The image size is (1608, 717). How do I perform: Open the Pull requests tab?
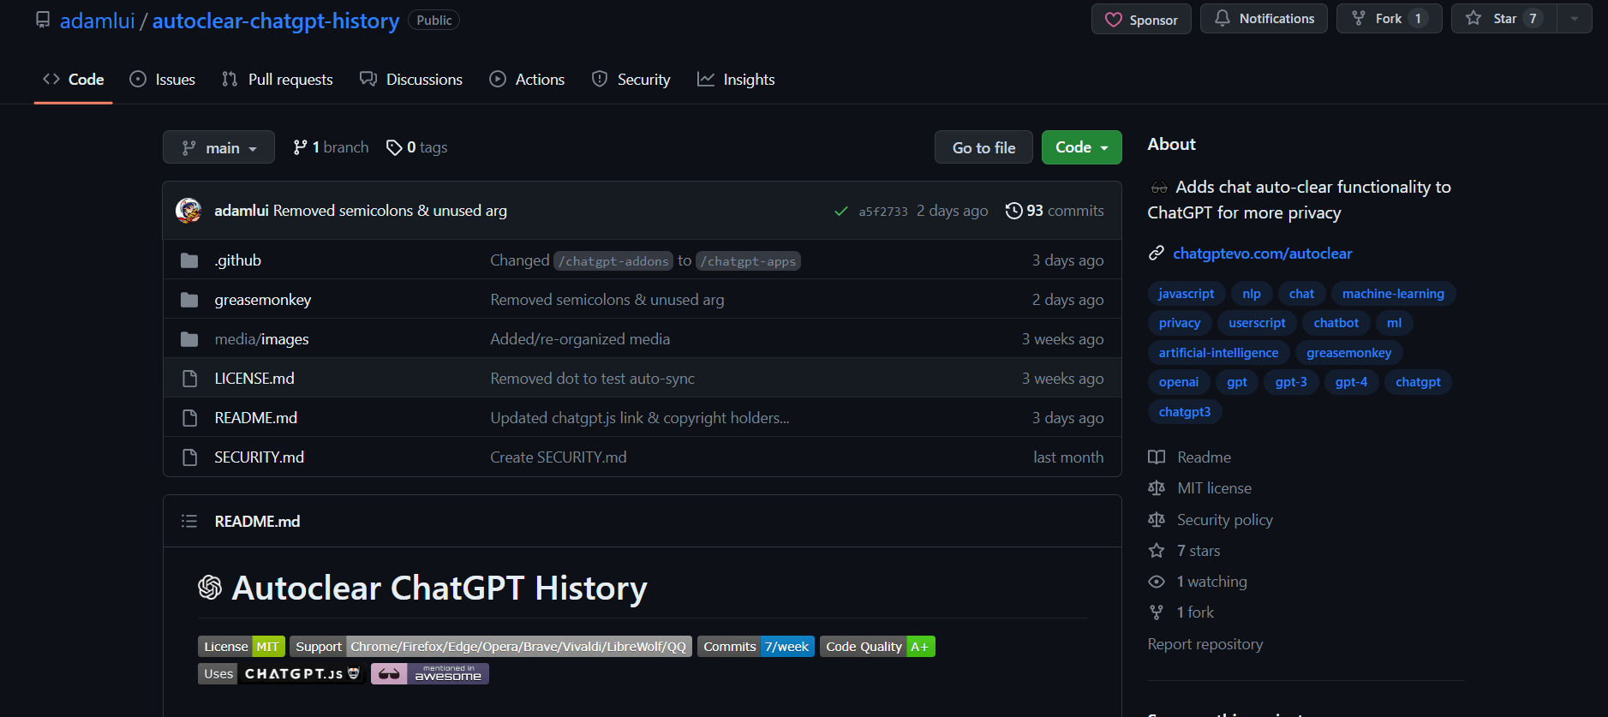point(277,80)
